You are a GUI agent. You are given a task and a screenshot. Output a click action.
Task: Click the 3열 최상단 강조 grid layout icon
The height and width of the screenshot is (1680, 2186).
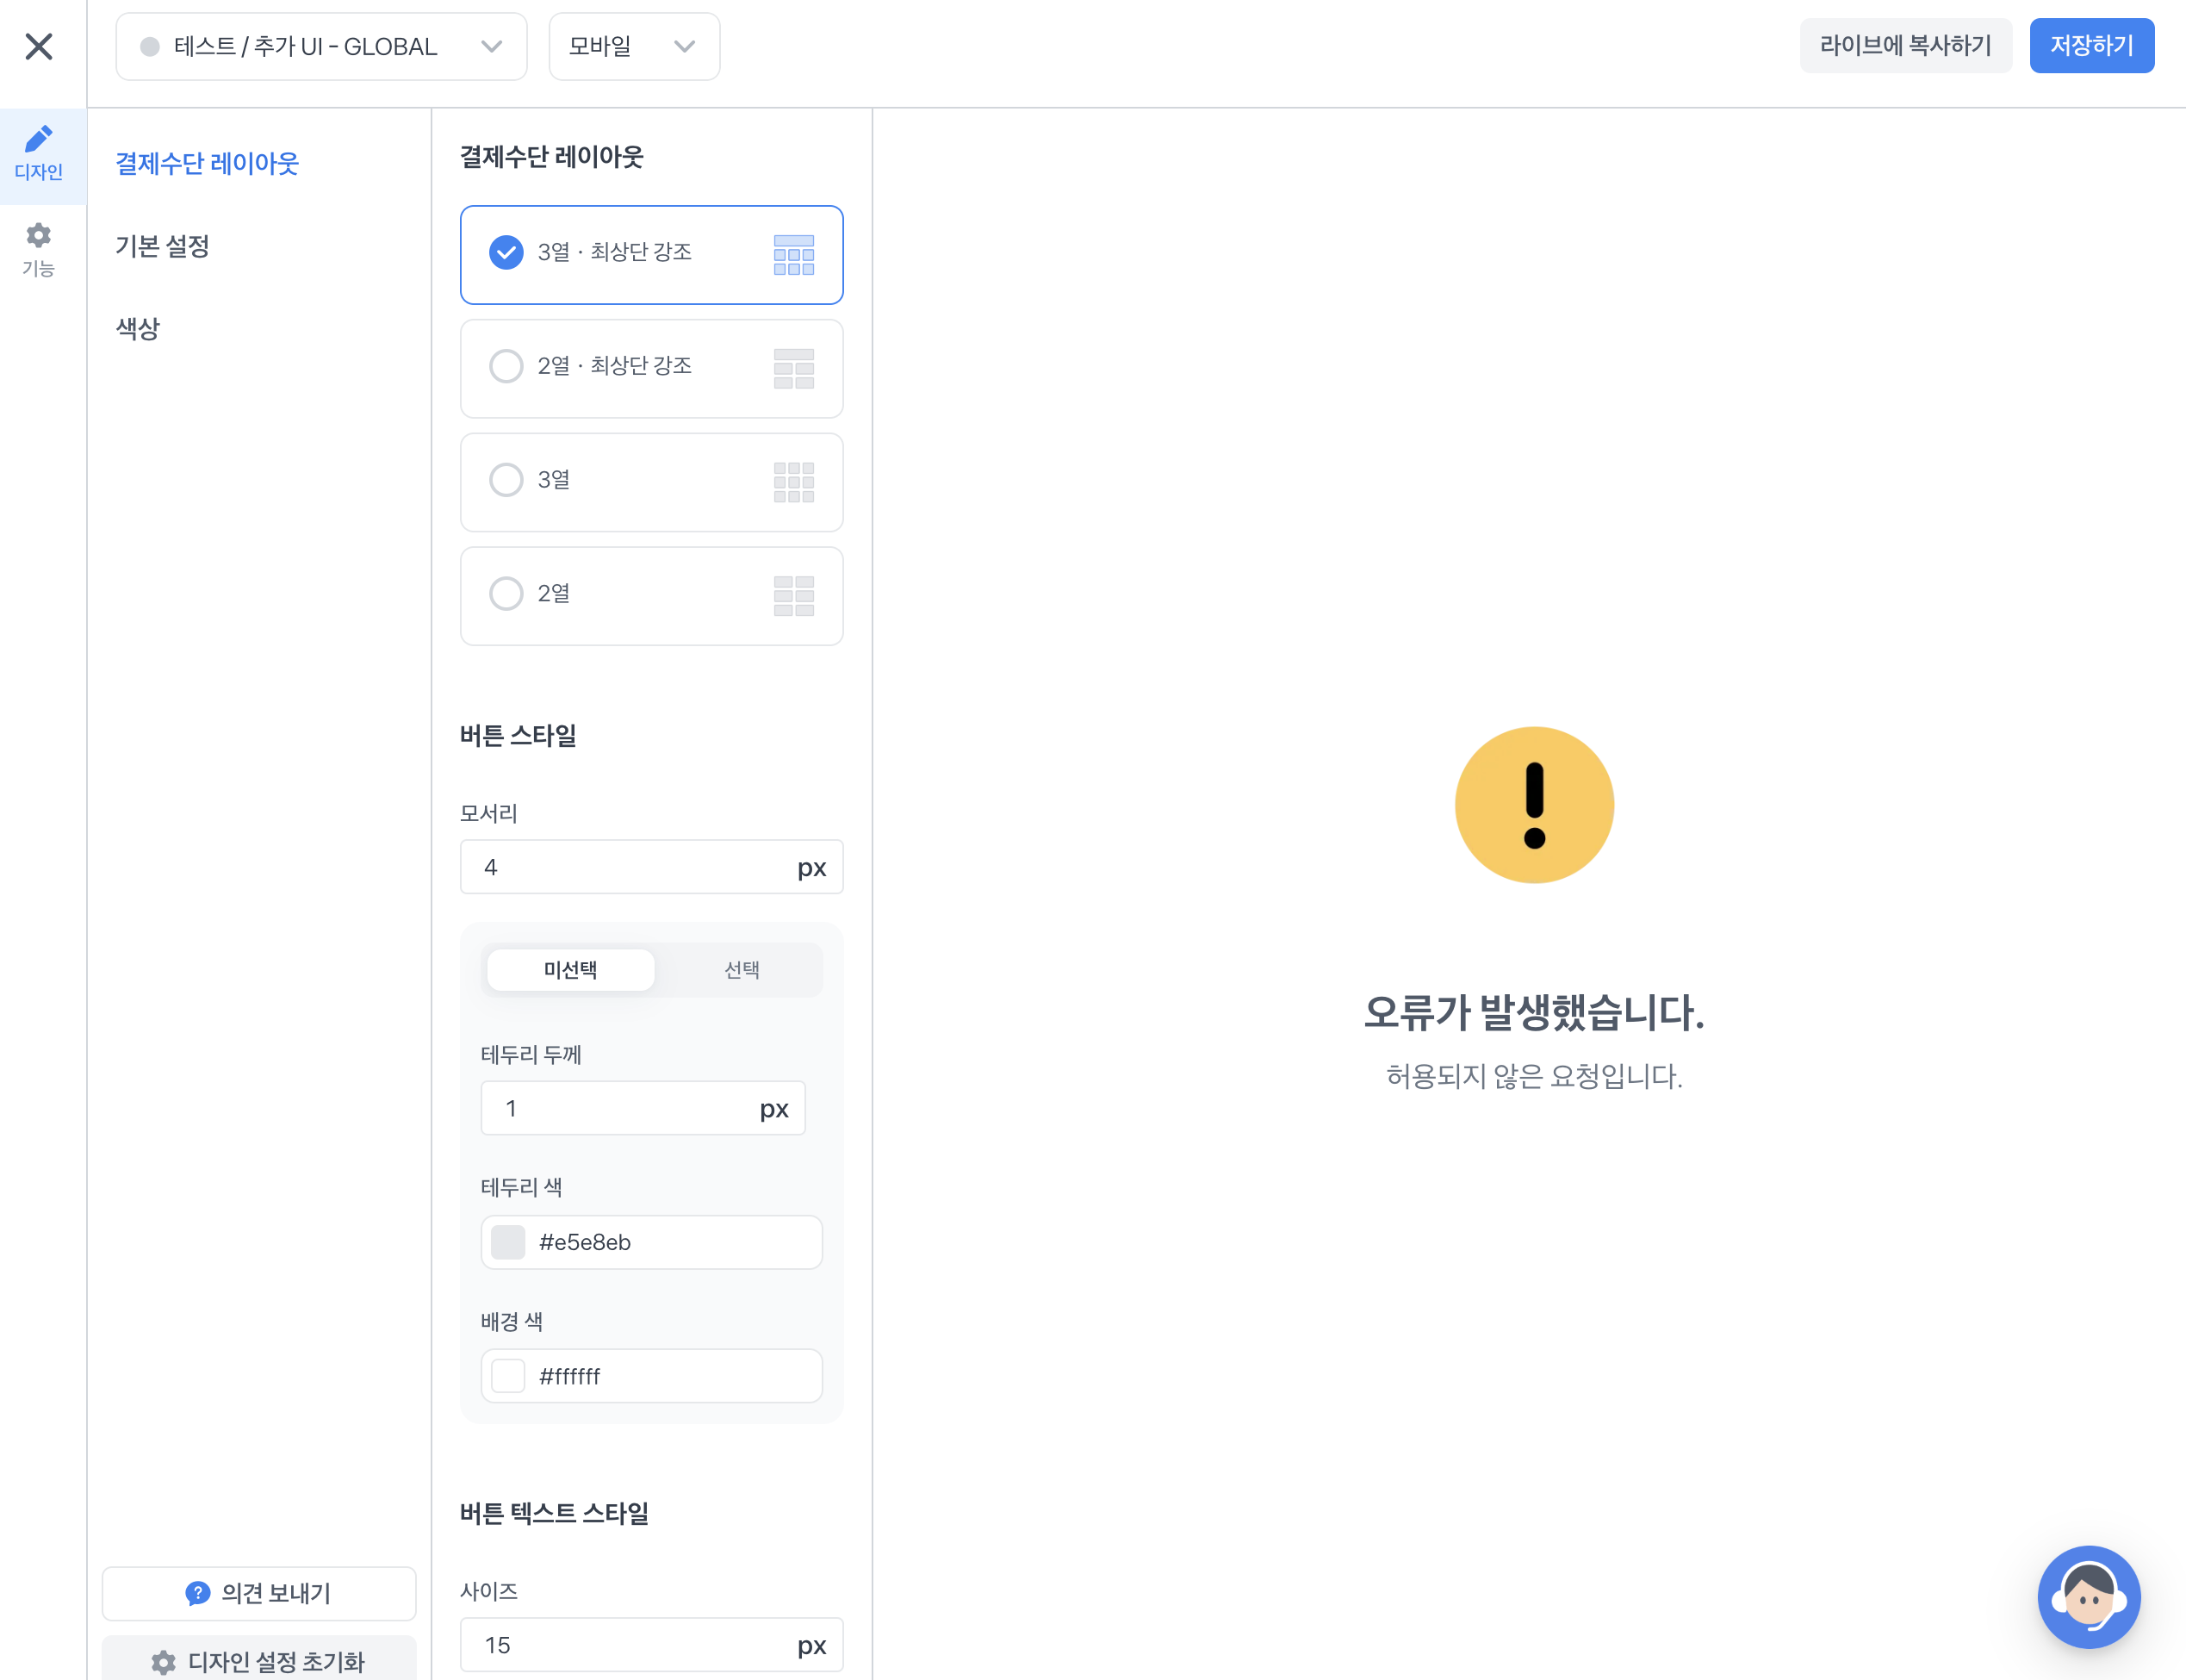793,254
